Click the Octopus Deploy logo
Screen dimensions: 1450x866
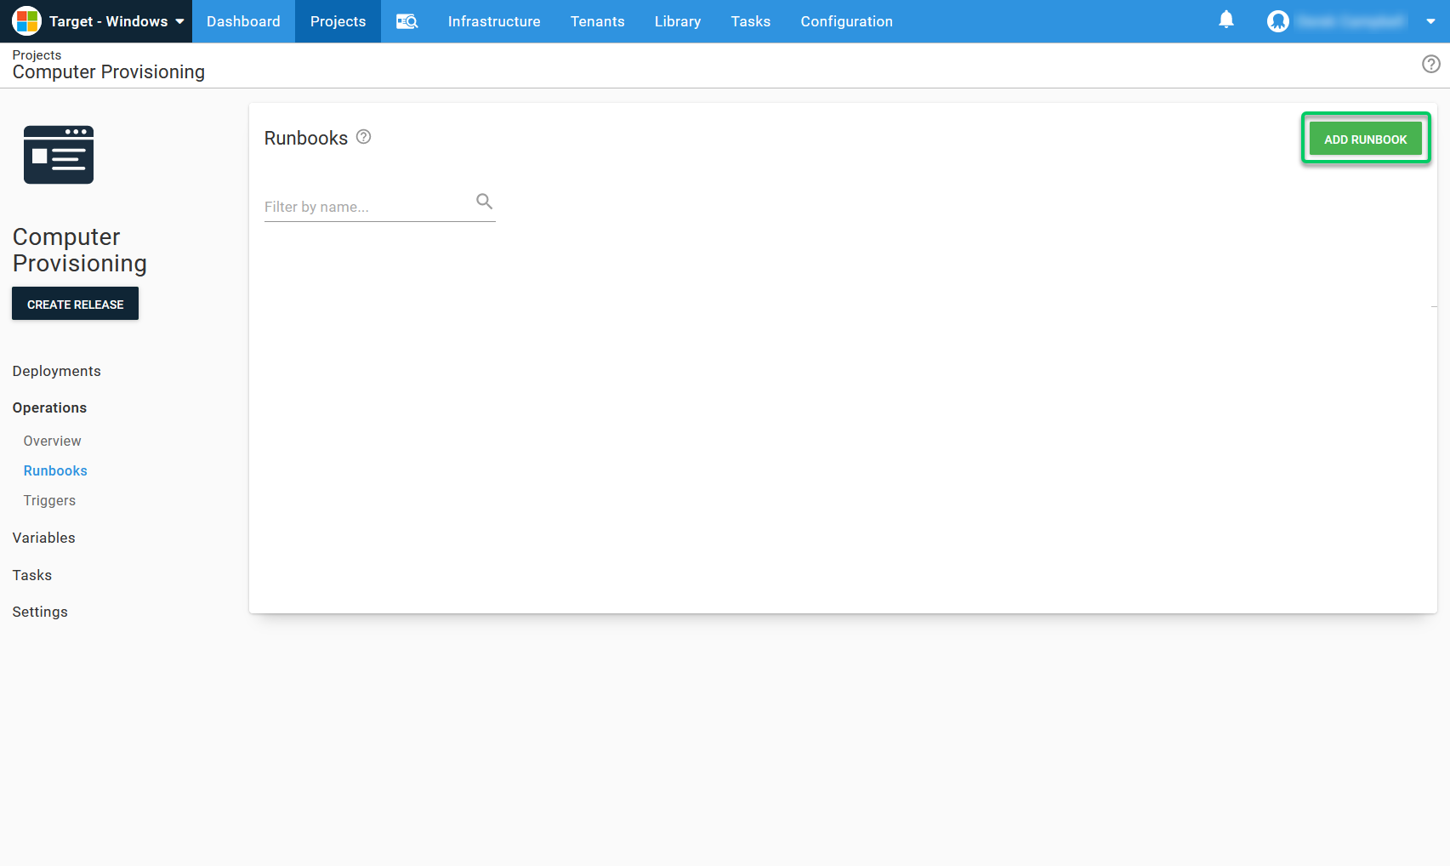[26, 20]
